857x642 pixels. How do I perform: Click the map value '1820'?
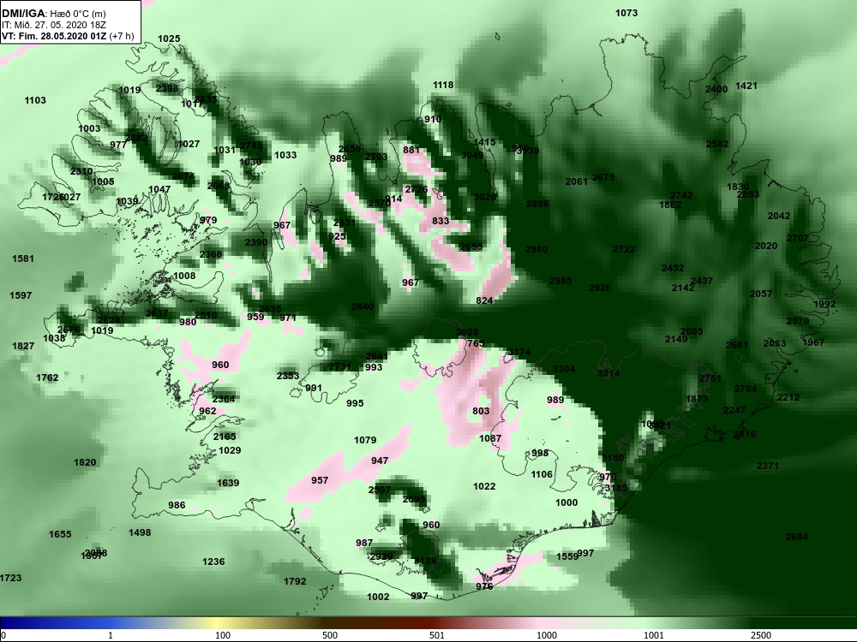coord(85,462)
